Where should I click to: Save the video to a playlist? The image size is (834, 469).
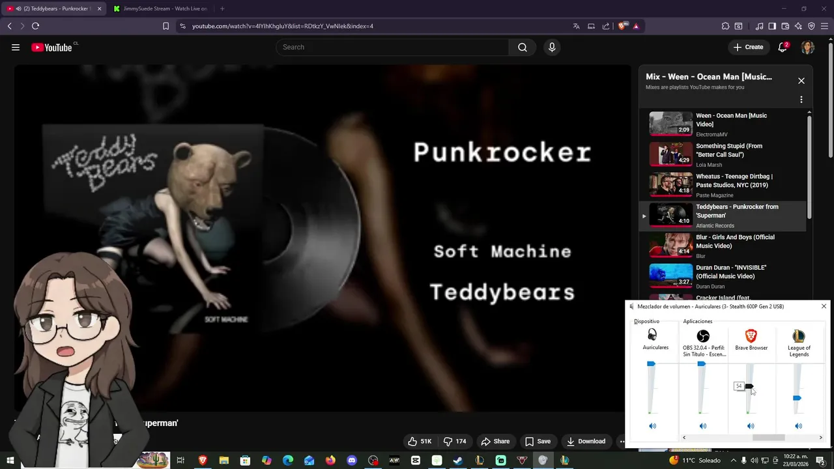click(538, 441)
